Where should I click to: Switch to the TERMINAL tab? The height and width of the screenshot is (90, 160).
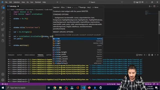(x=40, y=55)
